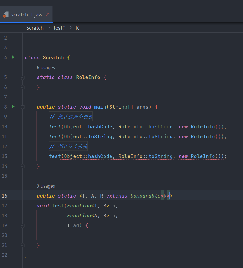Click fold end marker on line 14
This screenshot has height=268, width=243.
23,166
